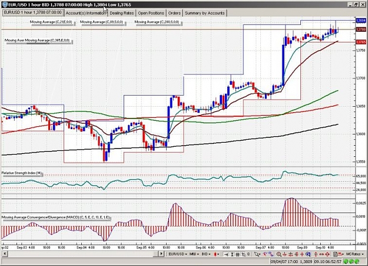This screenshot has height=266, width=368.
Task: Click the red horizontal arrows icon
Action: (x=321, y=254)
